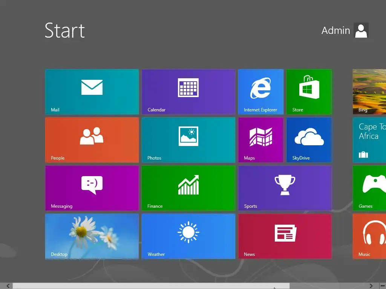The image size is (386, 289).
Task: Open the Mail tile
Action: pyautogui.click(x=92, y=92)
